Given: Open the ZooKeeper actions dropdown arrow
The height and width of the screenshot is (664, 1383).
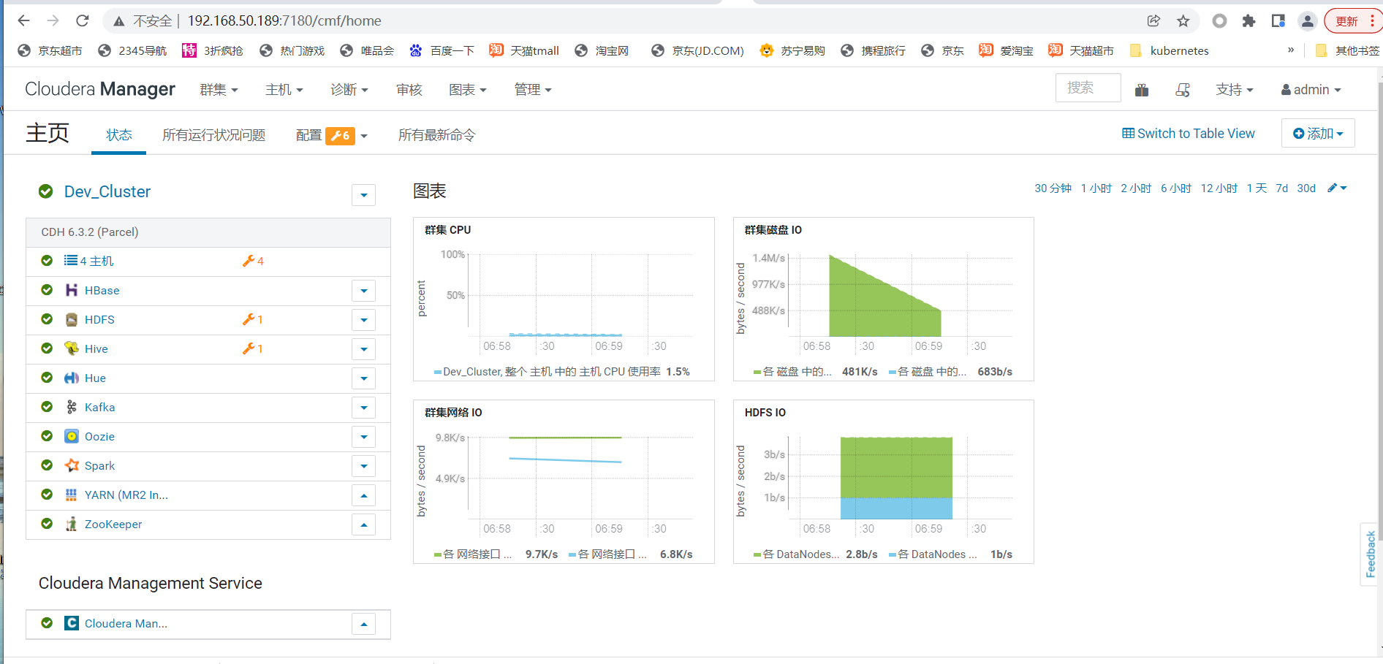Looking at the screenshot, I should point(363,524).
